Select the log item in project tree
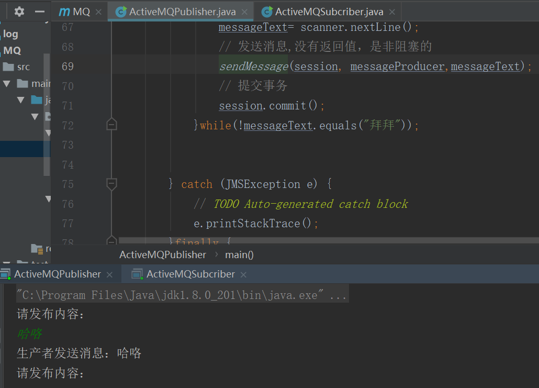Image resolution: width=539 pixels, height=388 pixels. click(10, 34)
